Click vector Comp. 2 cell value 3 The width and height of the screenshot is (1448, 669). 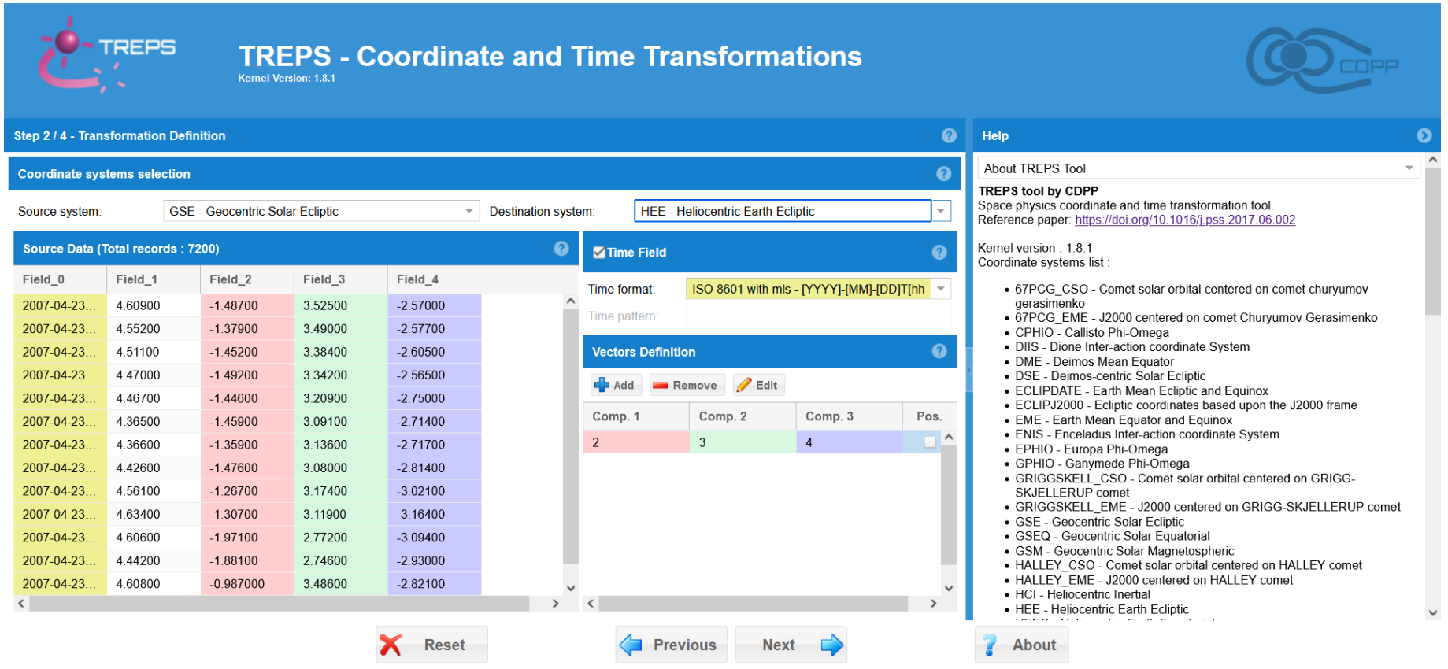(x=743, y=442)
